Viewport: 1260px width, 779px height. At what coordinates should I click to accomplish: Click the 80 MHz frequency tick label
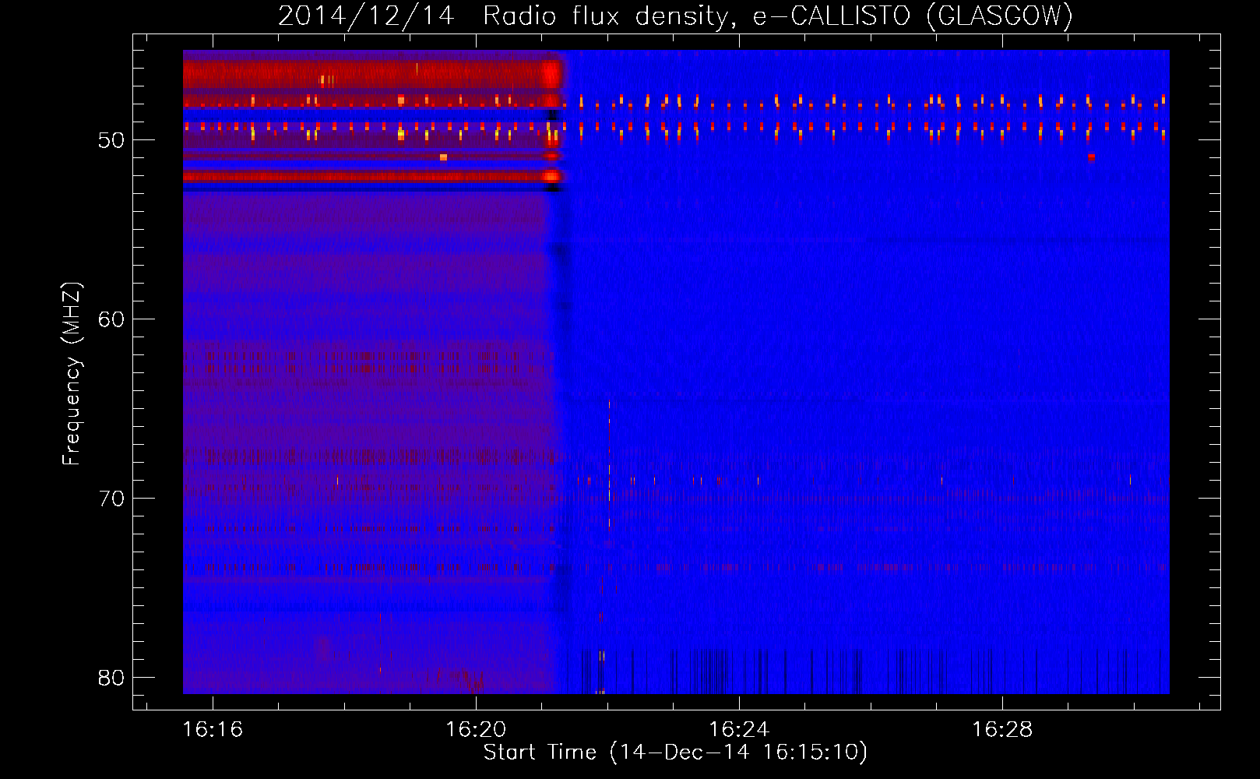111,678
